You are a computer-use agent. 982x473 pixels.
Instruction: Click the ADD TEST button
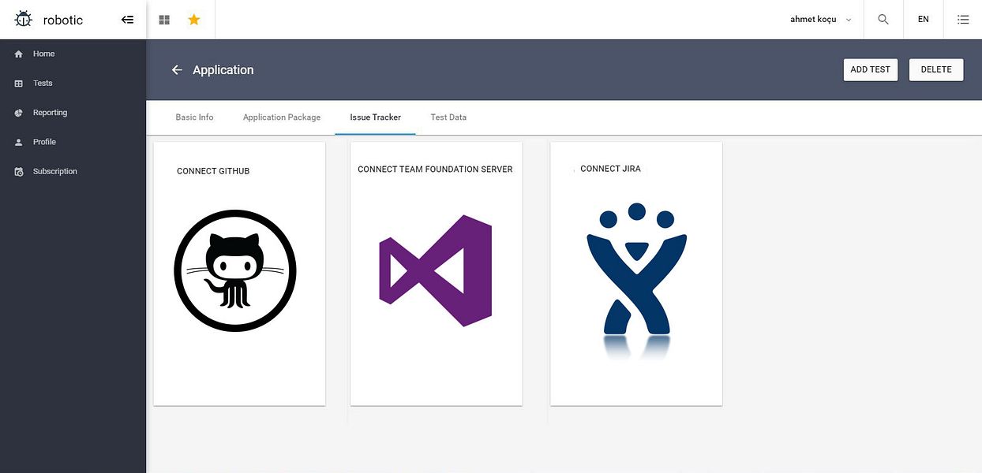[x=871, y=69]
